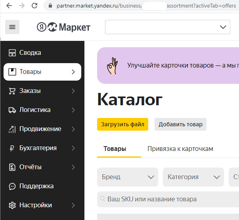The height and width of the screenshot is (220, 239).
Task: Click the padlock icon in the address bar
Action: (x=50, y=6)
